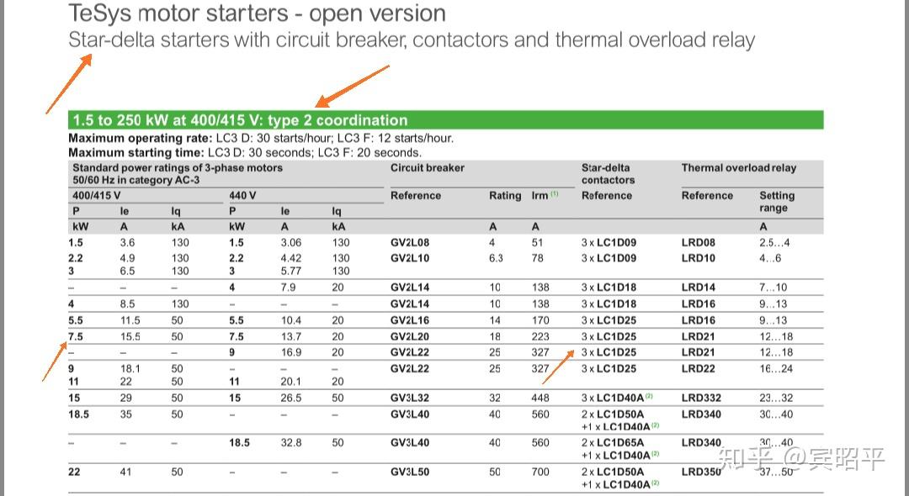This screenshot has height=496, width=909.
Task: Click the "Rating" sub-header
Action: click(x=505, y=196)
